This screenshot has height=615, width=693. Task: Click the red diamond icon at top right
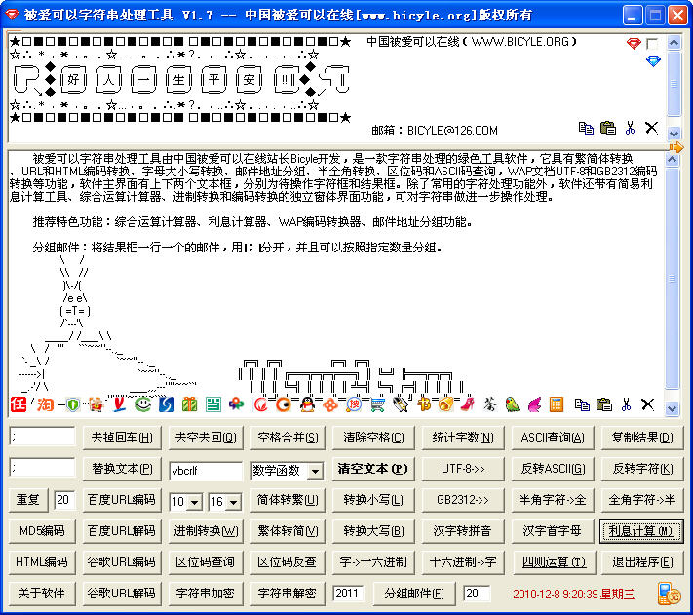[x=634, y=43]
